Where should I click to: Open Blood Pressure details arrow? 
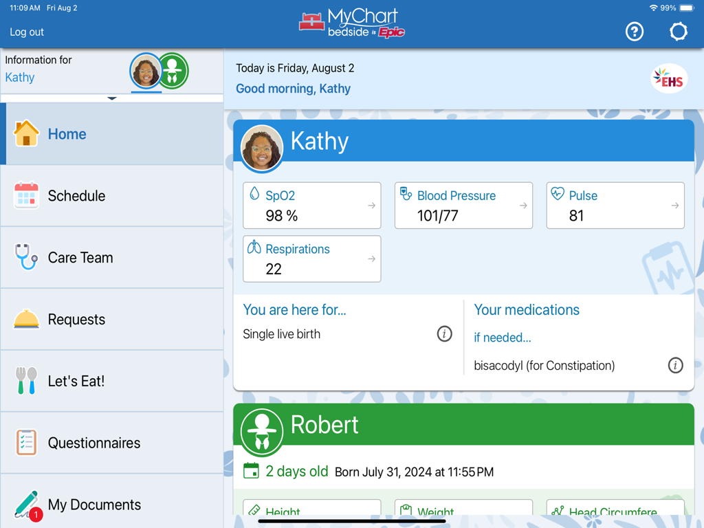click(x=523, y=206)
